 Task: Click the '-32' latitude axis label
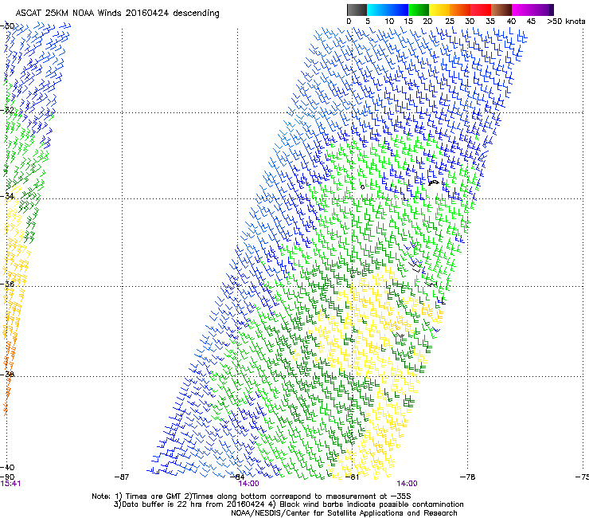click(x=7, y=110)
